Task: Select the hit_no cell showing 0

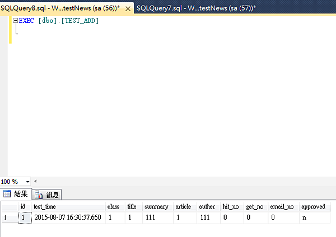Action: coord(232,218)
